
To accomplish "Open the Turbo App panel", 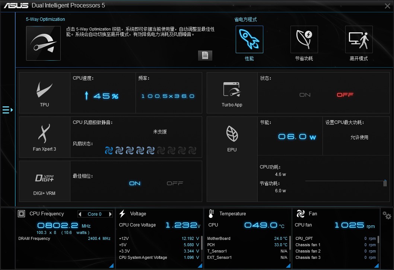I will pyautogui.click(x=232, y=93).
